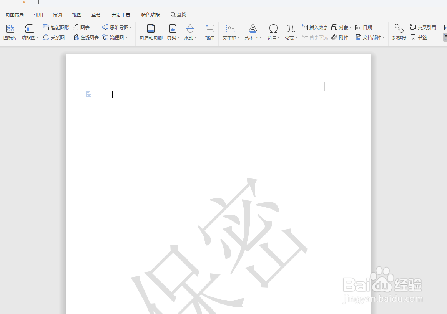The width and height of the screenshot is (447, 314).
Task: Insert the 日期 date
Action: point(364,27)
